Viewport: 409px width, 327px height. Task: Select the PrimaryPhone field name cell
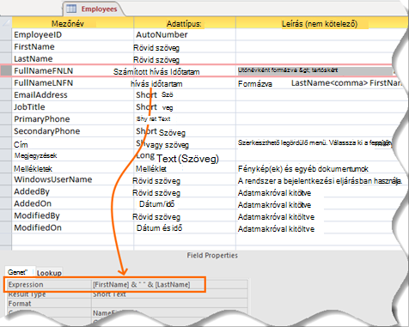click(73, 118)
